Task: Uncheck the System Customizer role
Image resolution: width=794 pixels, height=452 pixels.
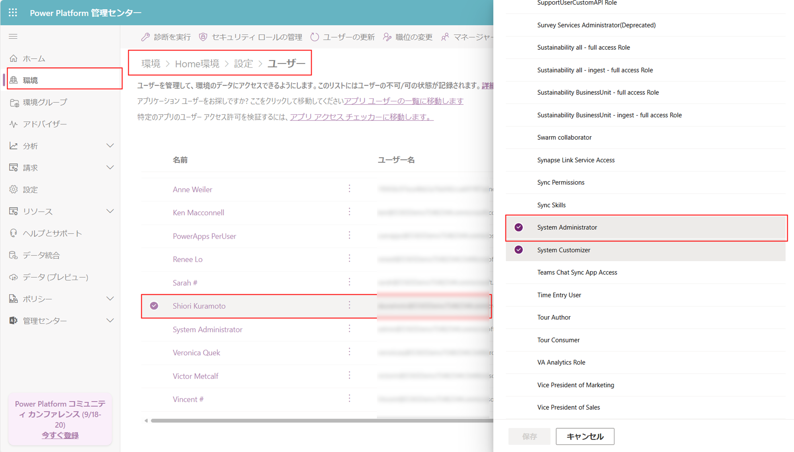Action: (x=519, y=250)
